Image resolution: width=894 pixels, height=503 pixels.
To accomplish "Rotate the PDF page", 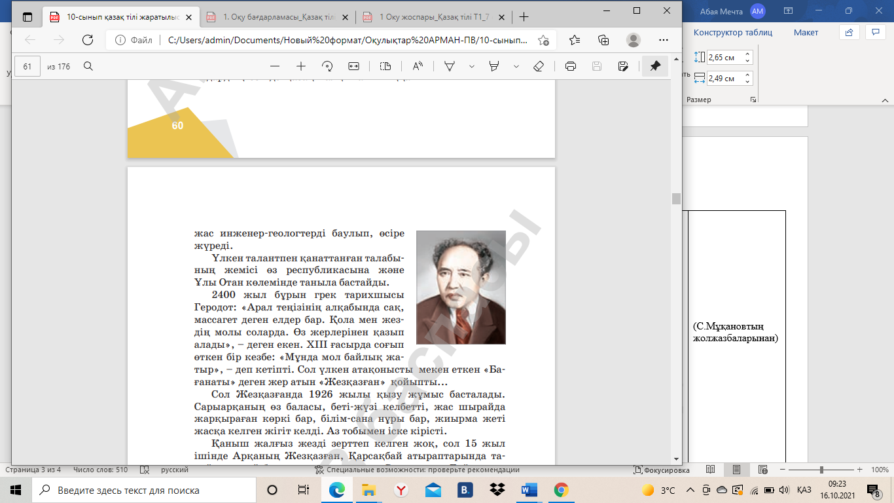I will 327,66.
